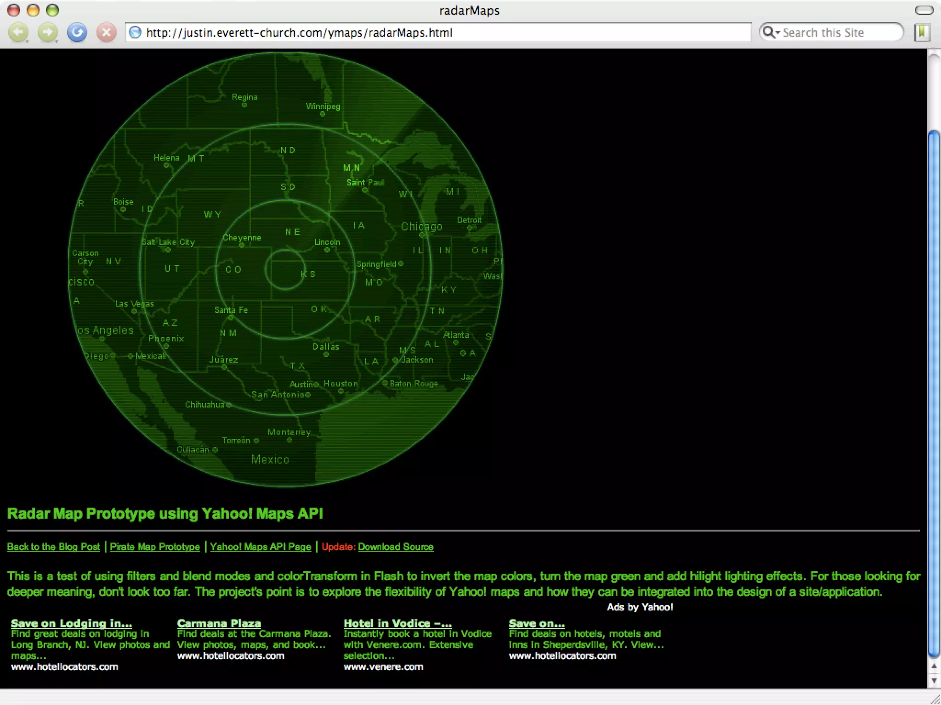Click the Chicago marker on the radar map
This screenshot has width=941, height=705.
pyautogui.click(x=421, y=235)
